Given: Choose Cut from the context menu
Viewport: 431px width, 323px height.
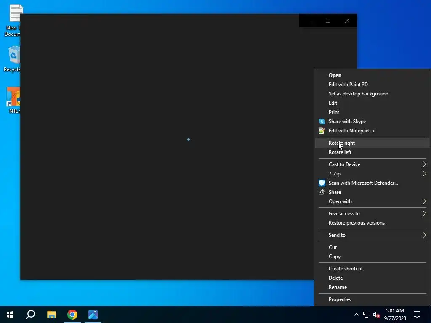Looking at the screenshot, I should 372,247.
